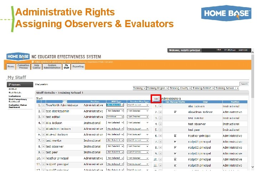This screenshot has height=193, width=257.
Task: Open row menu for ncdpi03 principal in Administrators list
Action: coord(160,153)
